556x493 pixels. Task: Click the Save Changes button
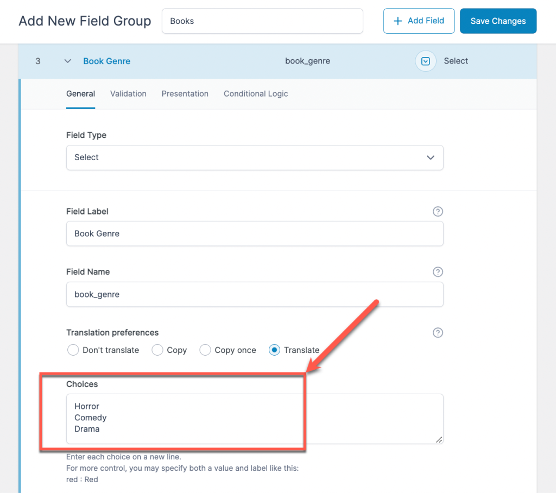pos(498,21)
